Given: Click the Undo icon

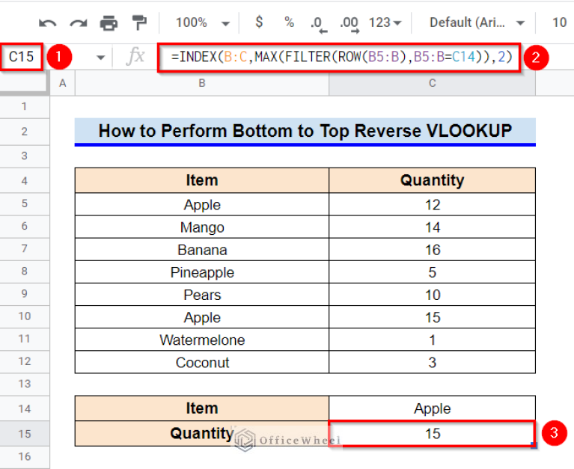Looking at the screenshot, I should [x=48, y=23].
